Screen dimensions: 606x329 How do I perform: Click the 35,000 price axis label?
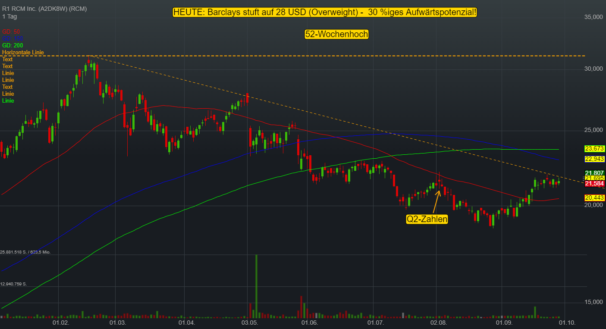[x=594, y=17]
